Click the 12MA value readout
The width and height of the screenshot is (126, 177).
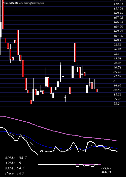pyautogui.click(x=13, y=163)
